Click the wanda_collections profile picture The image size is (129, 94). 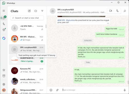14,81
